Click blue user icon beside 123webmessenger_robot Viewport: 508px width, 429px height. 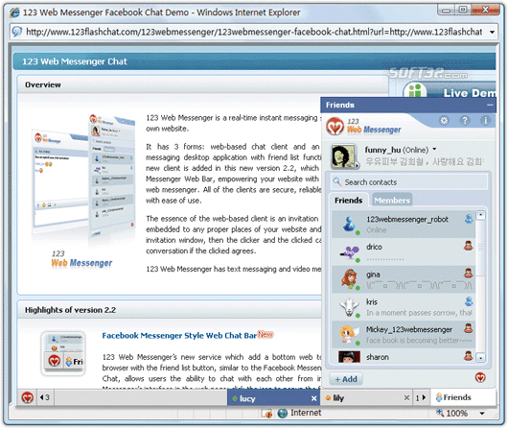tap(469, 219)
